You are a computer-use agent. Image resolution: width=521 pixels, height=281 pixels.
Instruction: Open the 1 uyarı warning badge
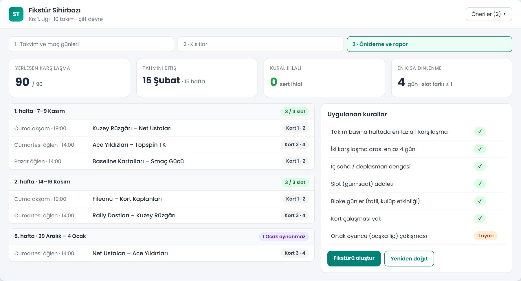pos(486,236)
